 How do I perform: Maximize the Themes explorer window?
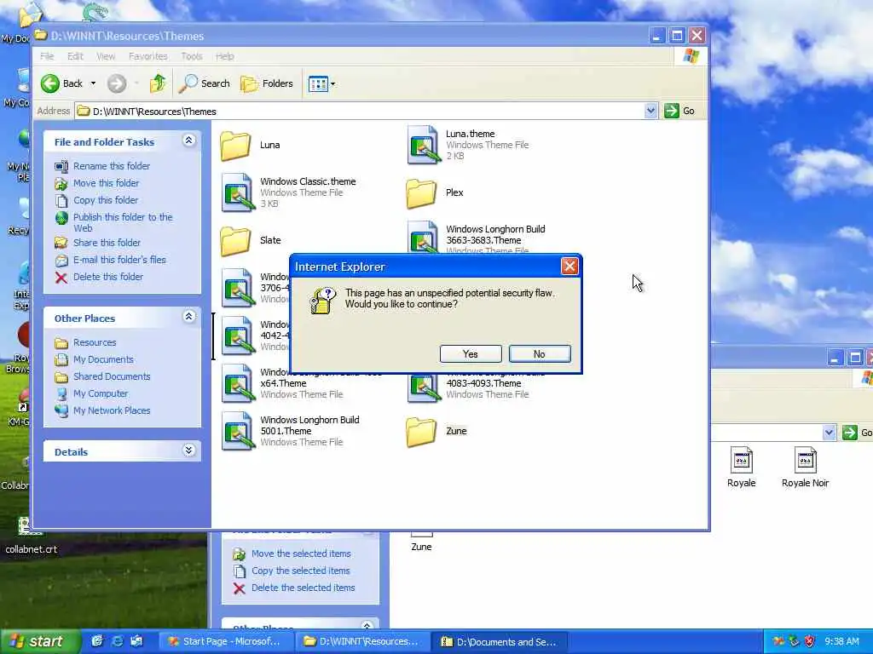(x=676, y=36)
